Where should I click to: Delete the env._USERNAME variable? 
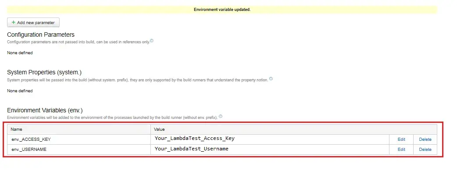click(x=425, y=150)
